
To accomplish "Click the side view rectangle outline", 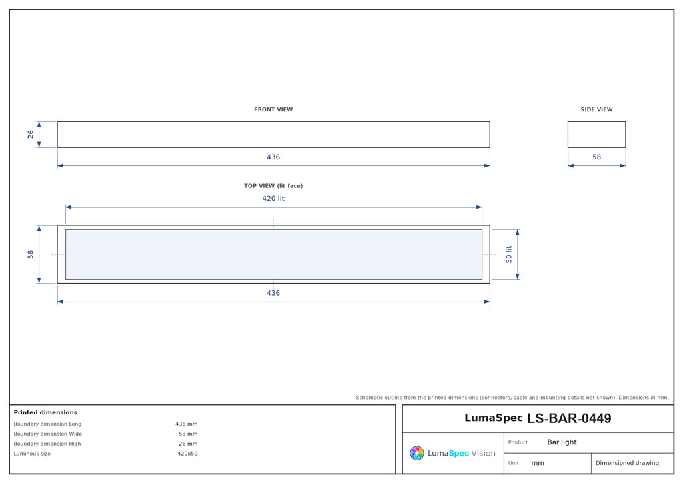I will tap(596, 135).
